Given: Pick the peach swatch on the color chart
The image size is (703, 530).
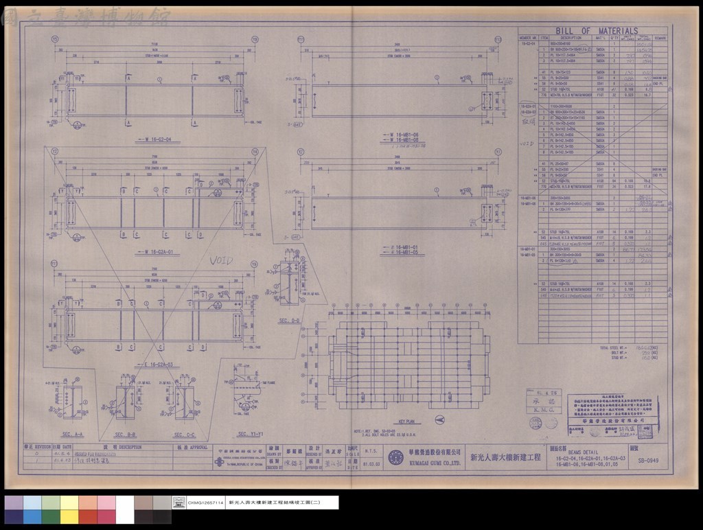Looking at the screenshot, I should point(88,503).
